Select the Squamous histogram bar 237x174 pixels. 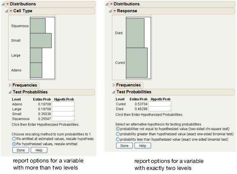tap(38, 26)
